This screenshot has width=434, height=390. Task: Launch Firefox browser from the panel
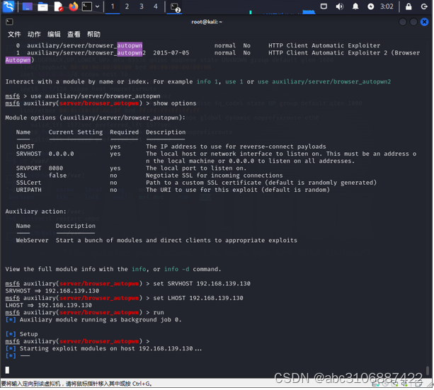point(73,6)
